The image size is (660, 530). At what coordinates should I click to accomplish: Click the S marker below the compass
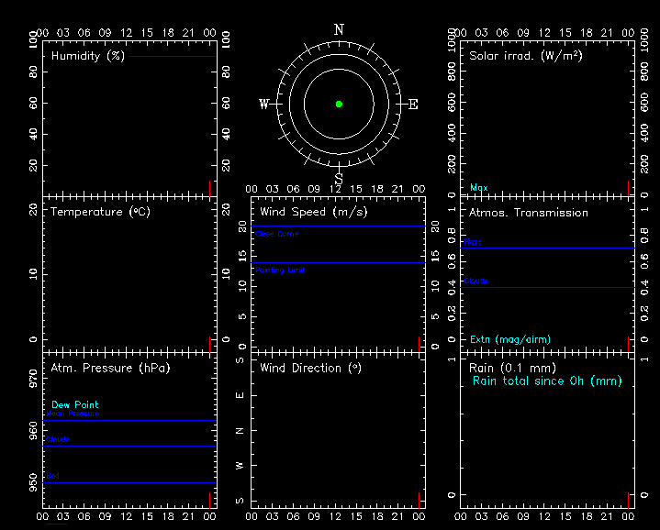339,177
